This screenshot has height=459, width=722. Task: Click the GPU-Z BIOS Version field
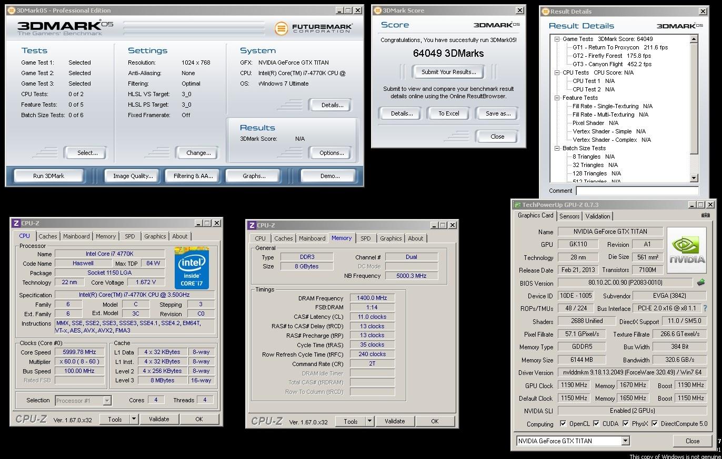tap(625, 283)
